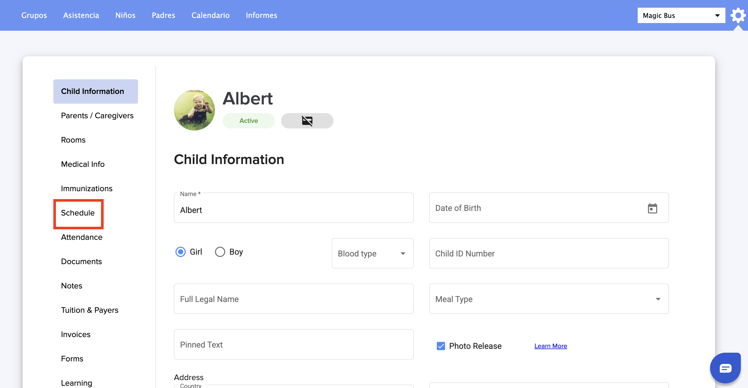Image resolution: width=748 pixels, height=388 pixels.
Task: Click the Child ID Number field
Action: click(x=548, y=254)
